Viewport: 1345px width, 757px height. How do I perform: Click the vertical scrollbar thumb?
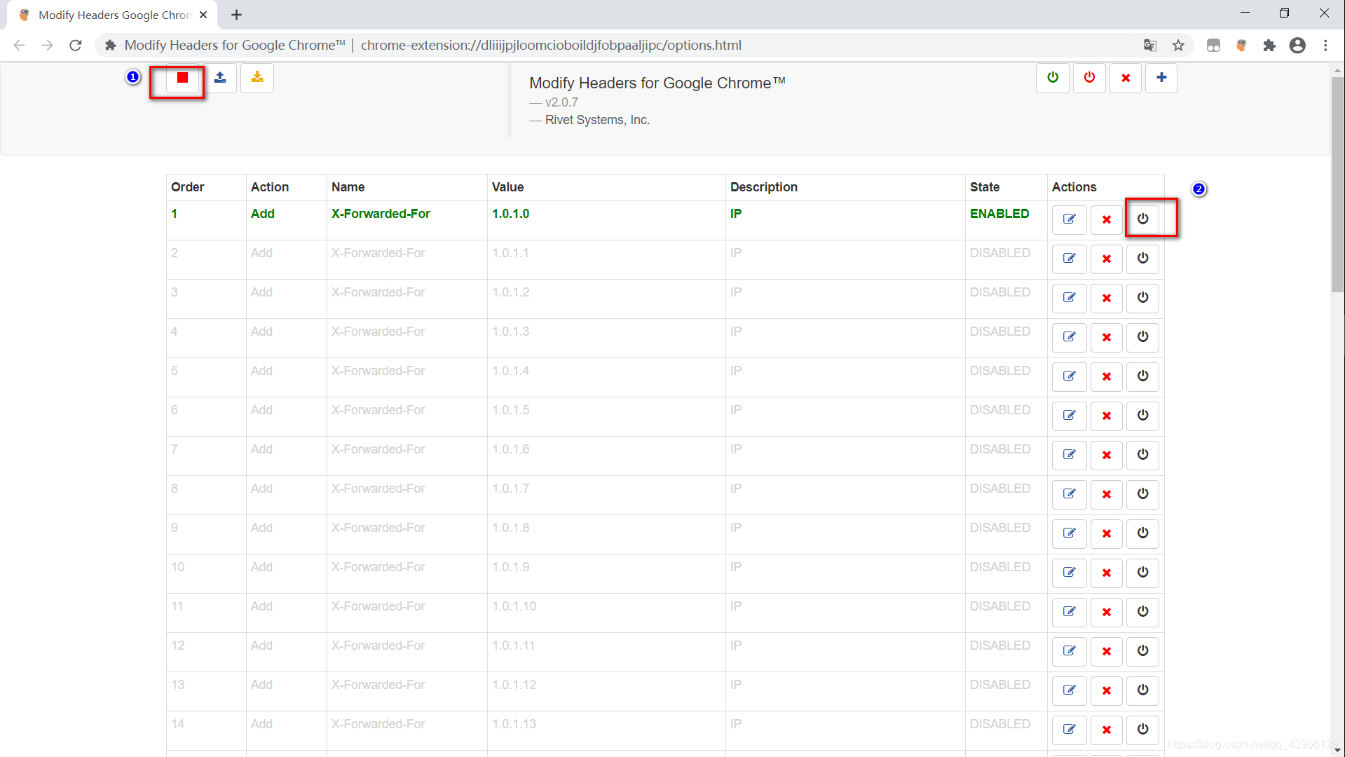1337,184
